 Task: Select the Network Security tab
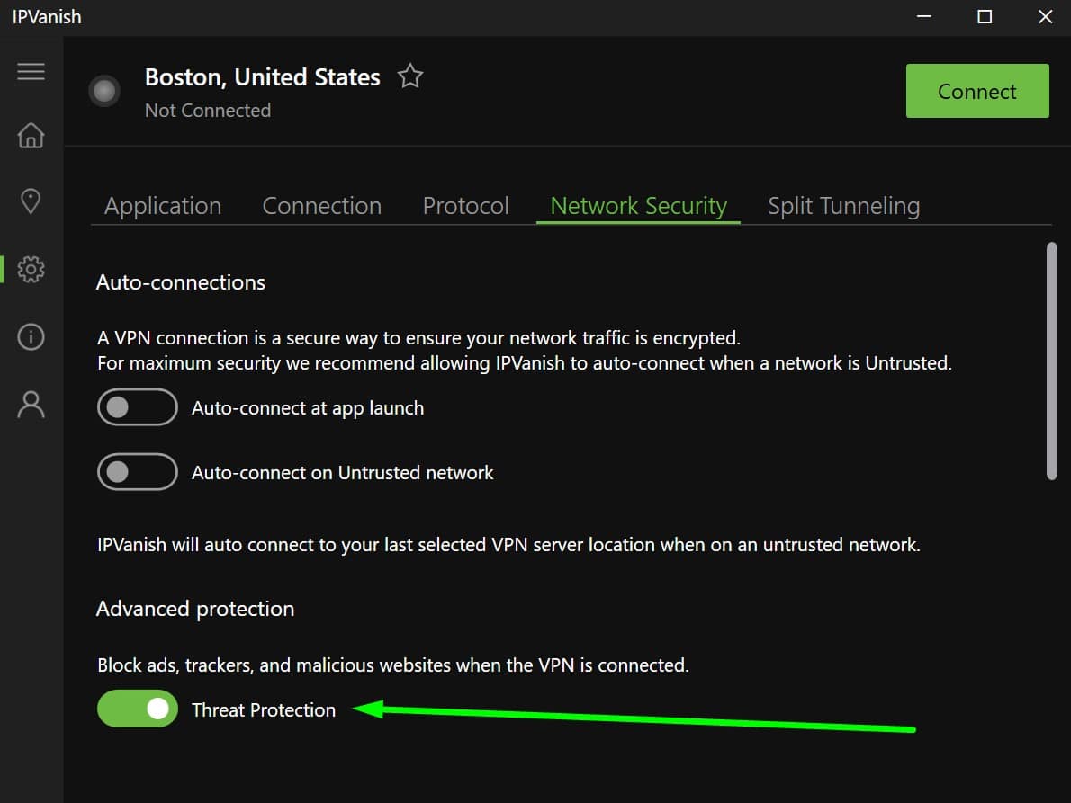pyautogui.click(x=639, y=205)
